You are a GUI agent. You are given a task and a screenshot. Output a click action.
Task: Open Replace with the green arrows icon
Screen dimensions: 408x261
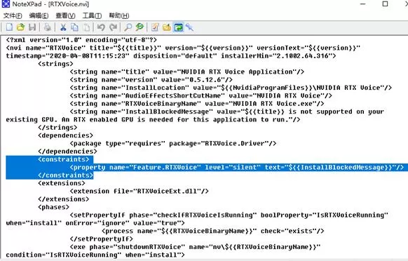coord(140,27)
